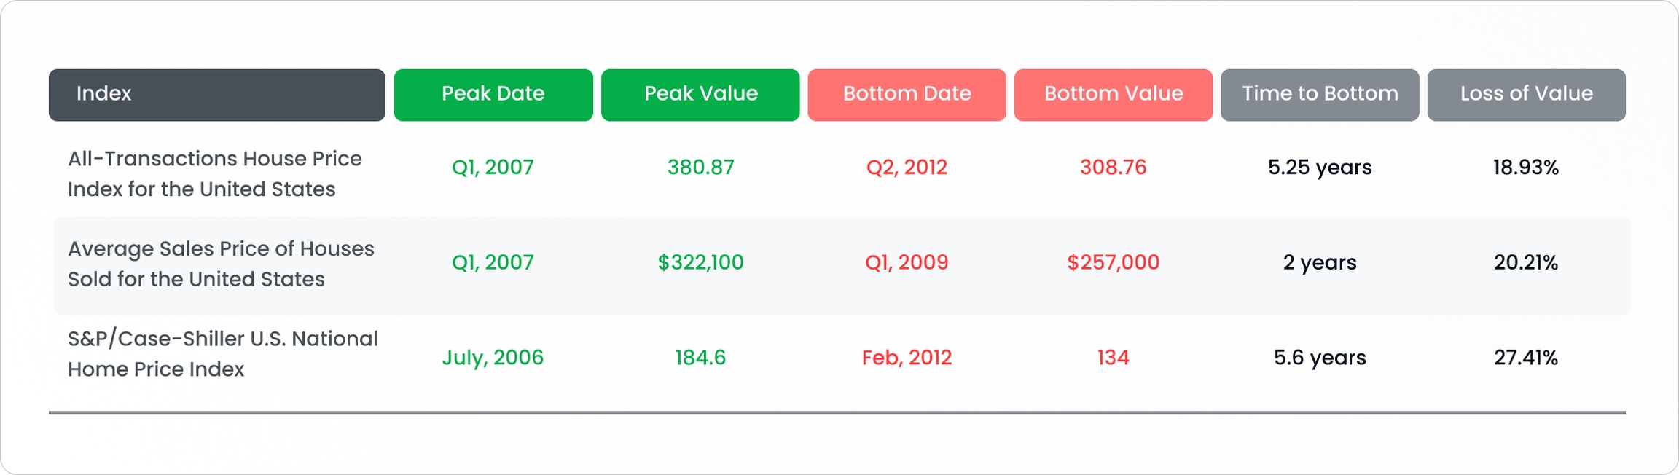Select the red Bottom Date header
This screenshot has height=475, width=1679.
point(907,95)
